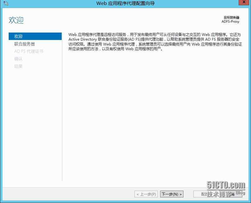Viewport: 251px width, 203px height.
Task: Click the 确认 step in navigation pane
Action: 18,59
